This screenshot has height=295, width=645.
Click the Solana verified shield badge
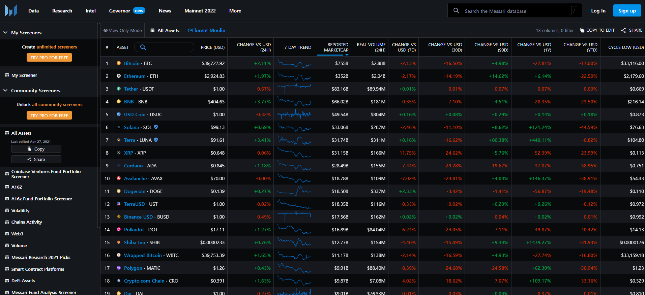156,127
